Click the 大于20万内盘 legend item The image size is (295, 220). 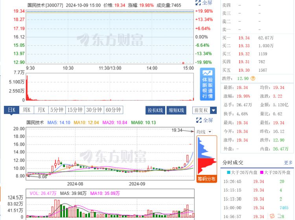(242, 172)
